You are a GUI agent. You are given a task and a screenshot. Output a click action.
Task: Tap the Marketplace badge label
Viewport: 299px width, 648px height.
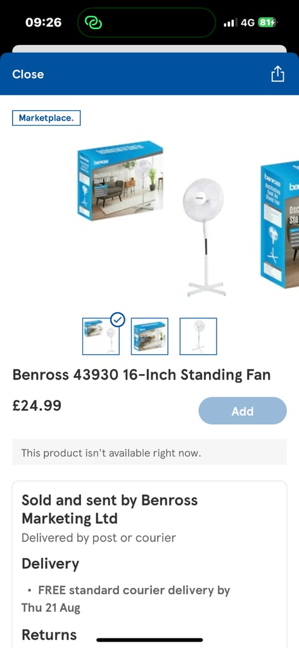[46, 118]
